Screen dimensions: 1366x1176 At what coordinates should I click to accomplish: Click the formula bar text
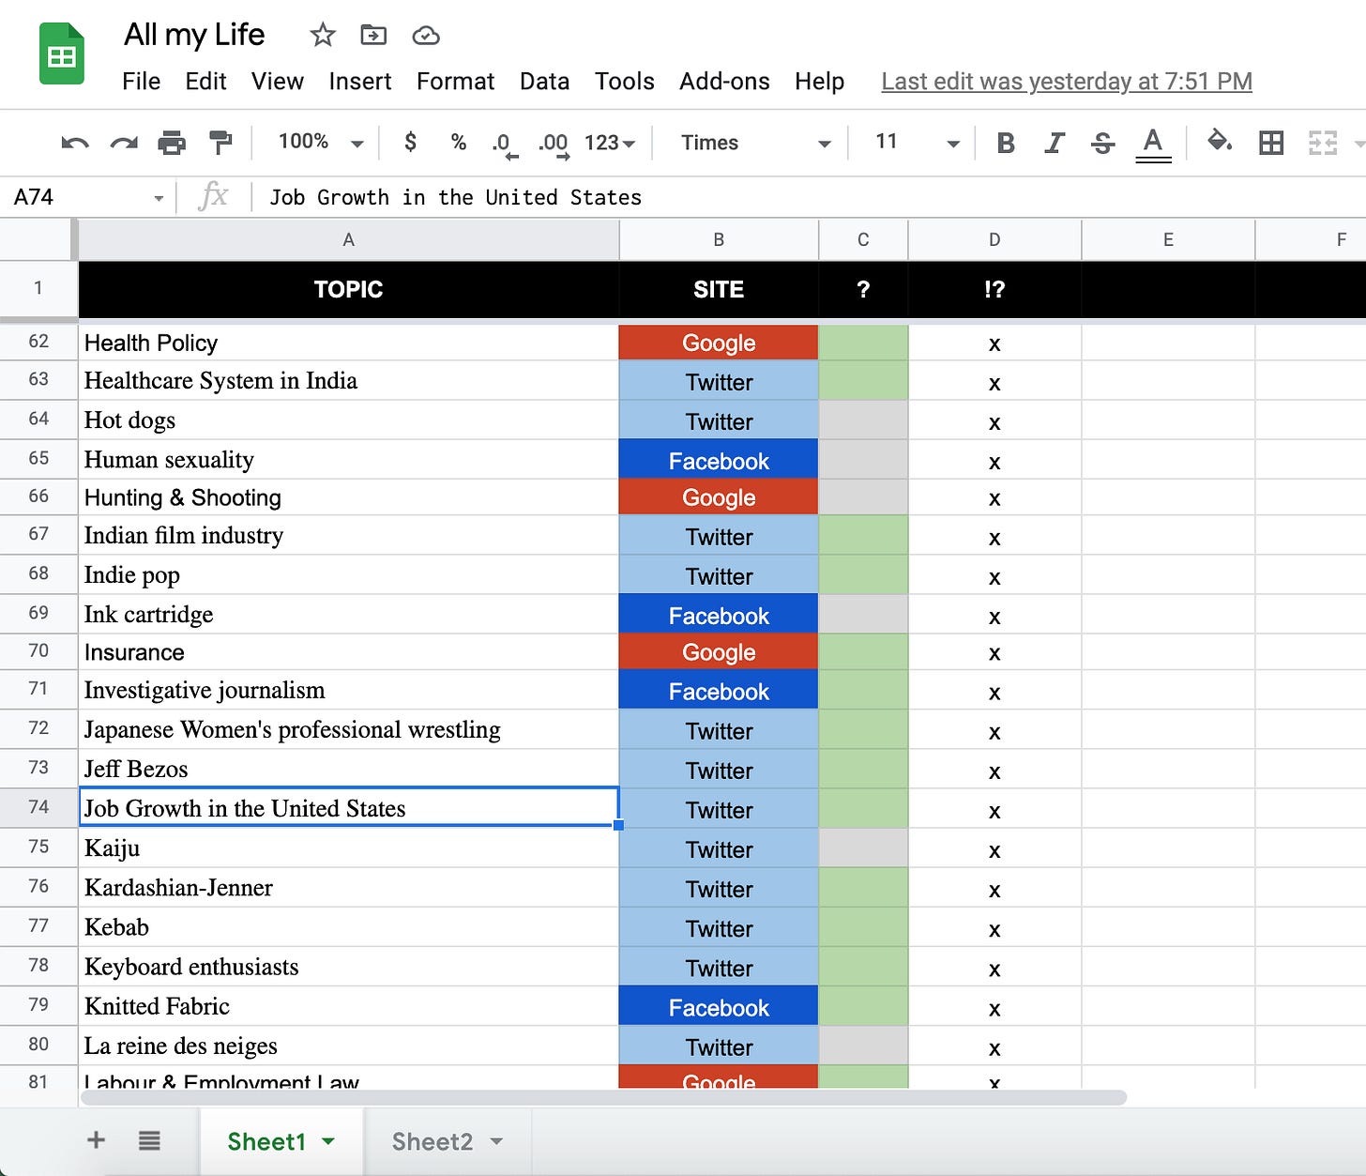pos(455,197)
